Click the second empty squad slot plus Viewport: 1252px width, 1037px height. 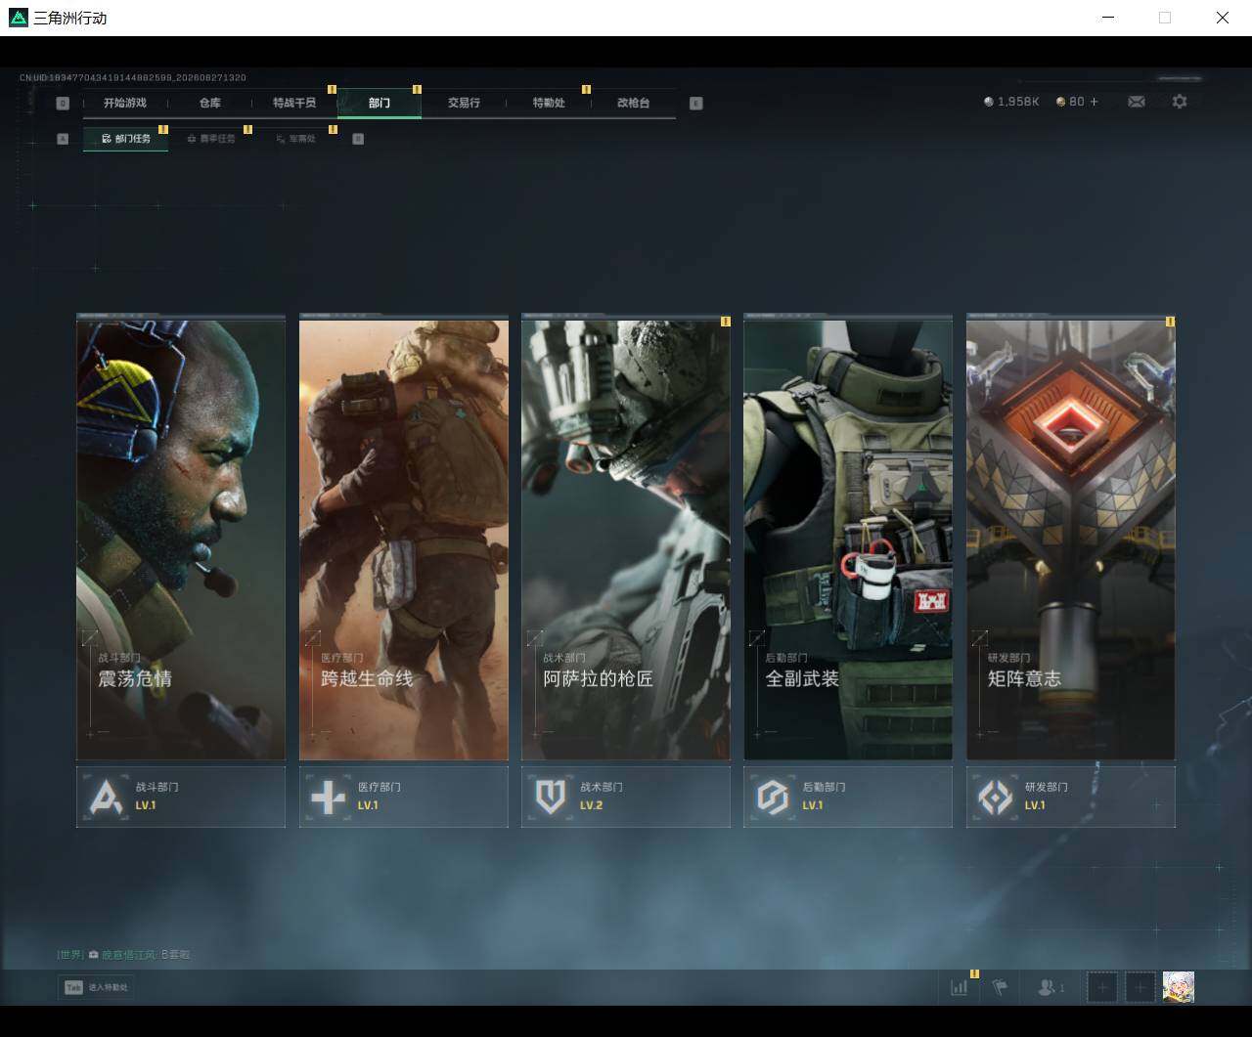[1140, 987]
